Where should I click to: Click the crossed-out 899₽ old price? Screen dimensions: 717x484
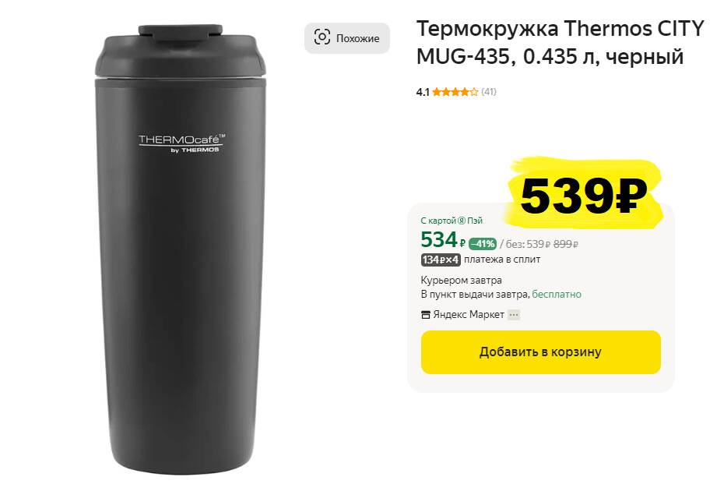click(566, 244)
